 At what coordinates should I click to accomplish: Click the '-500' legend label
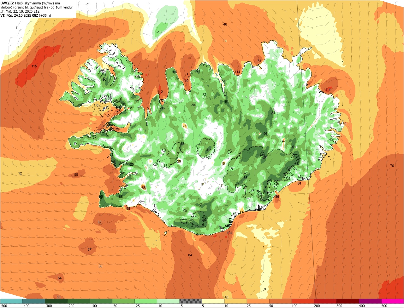point(4,306)
